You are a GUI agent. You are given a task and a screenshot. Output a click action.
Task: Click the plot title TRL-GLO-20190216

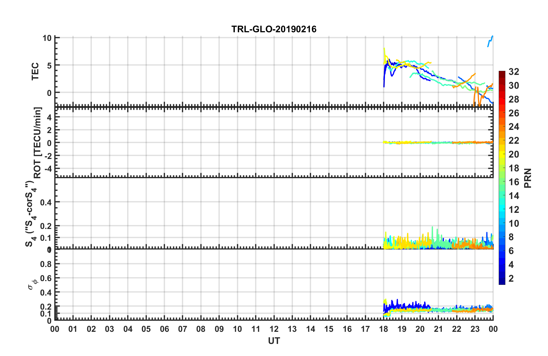pos(274,29)
